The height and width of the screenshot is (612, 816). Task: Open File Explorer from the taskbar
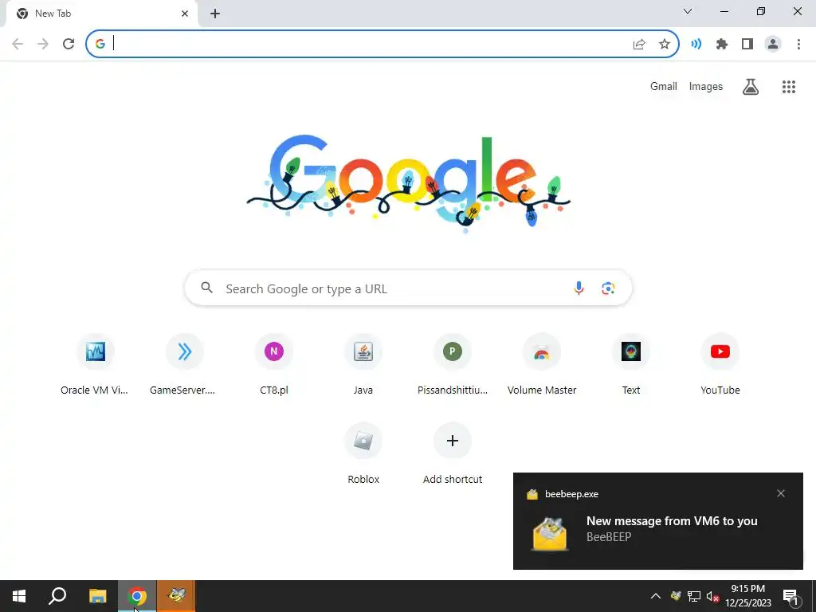tap(97, 596)
